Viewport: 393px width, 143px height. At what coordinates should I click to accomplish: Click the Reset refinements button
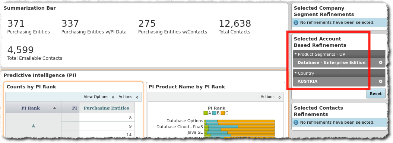(376, 94)
